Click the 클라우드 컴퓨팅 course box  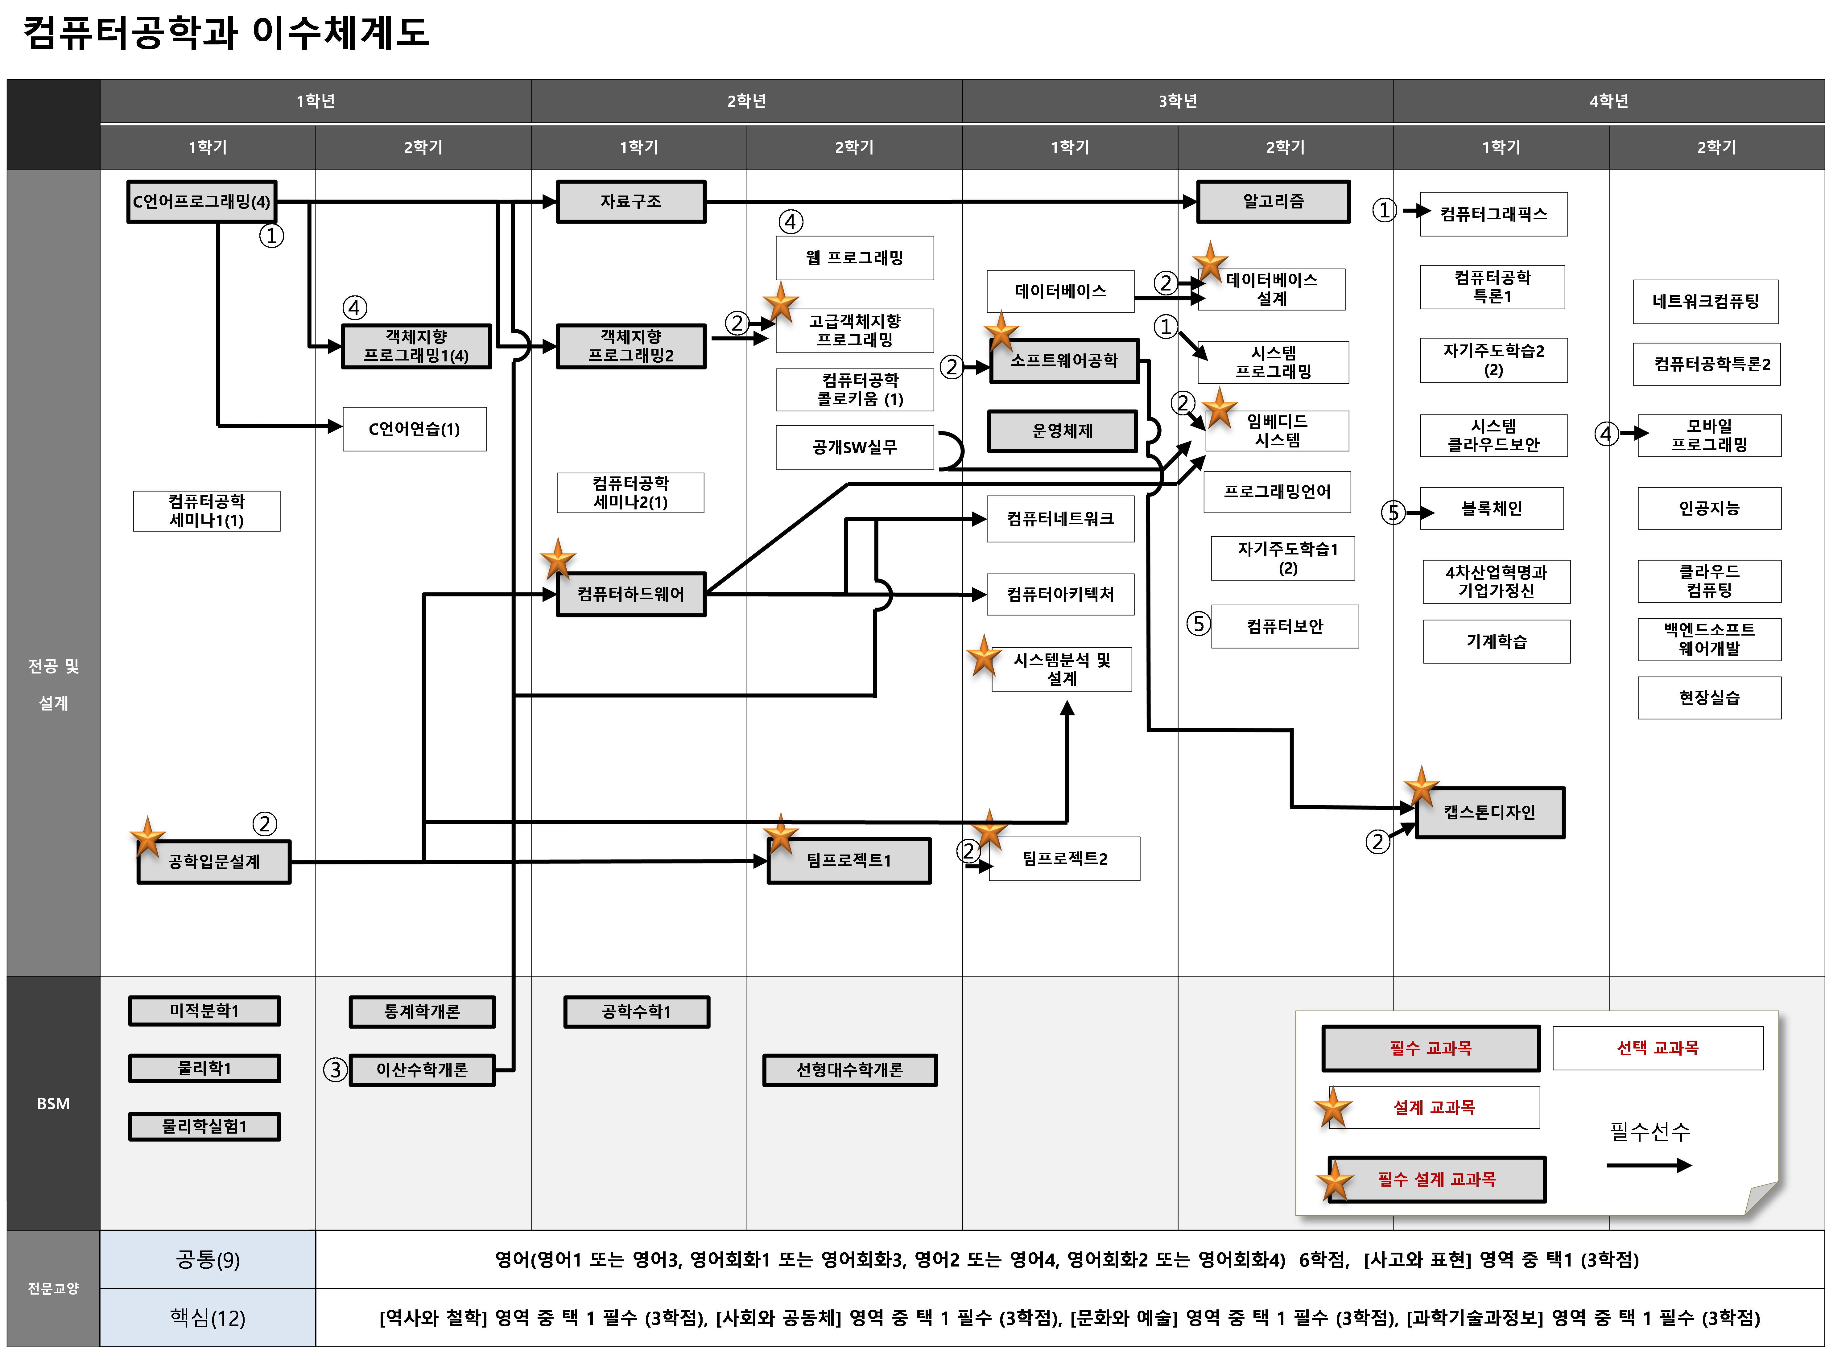click(x=1709, y=581)
